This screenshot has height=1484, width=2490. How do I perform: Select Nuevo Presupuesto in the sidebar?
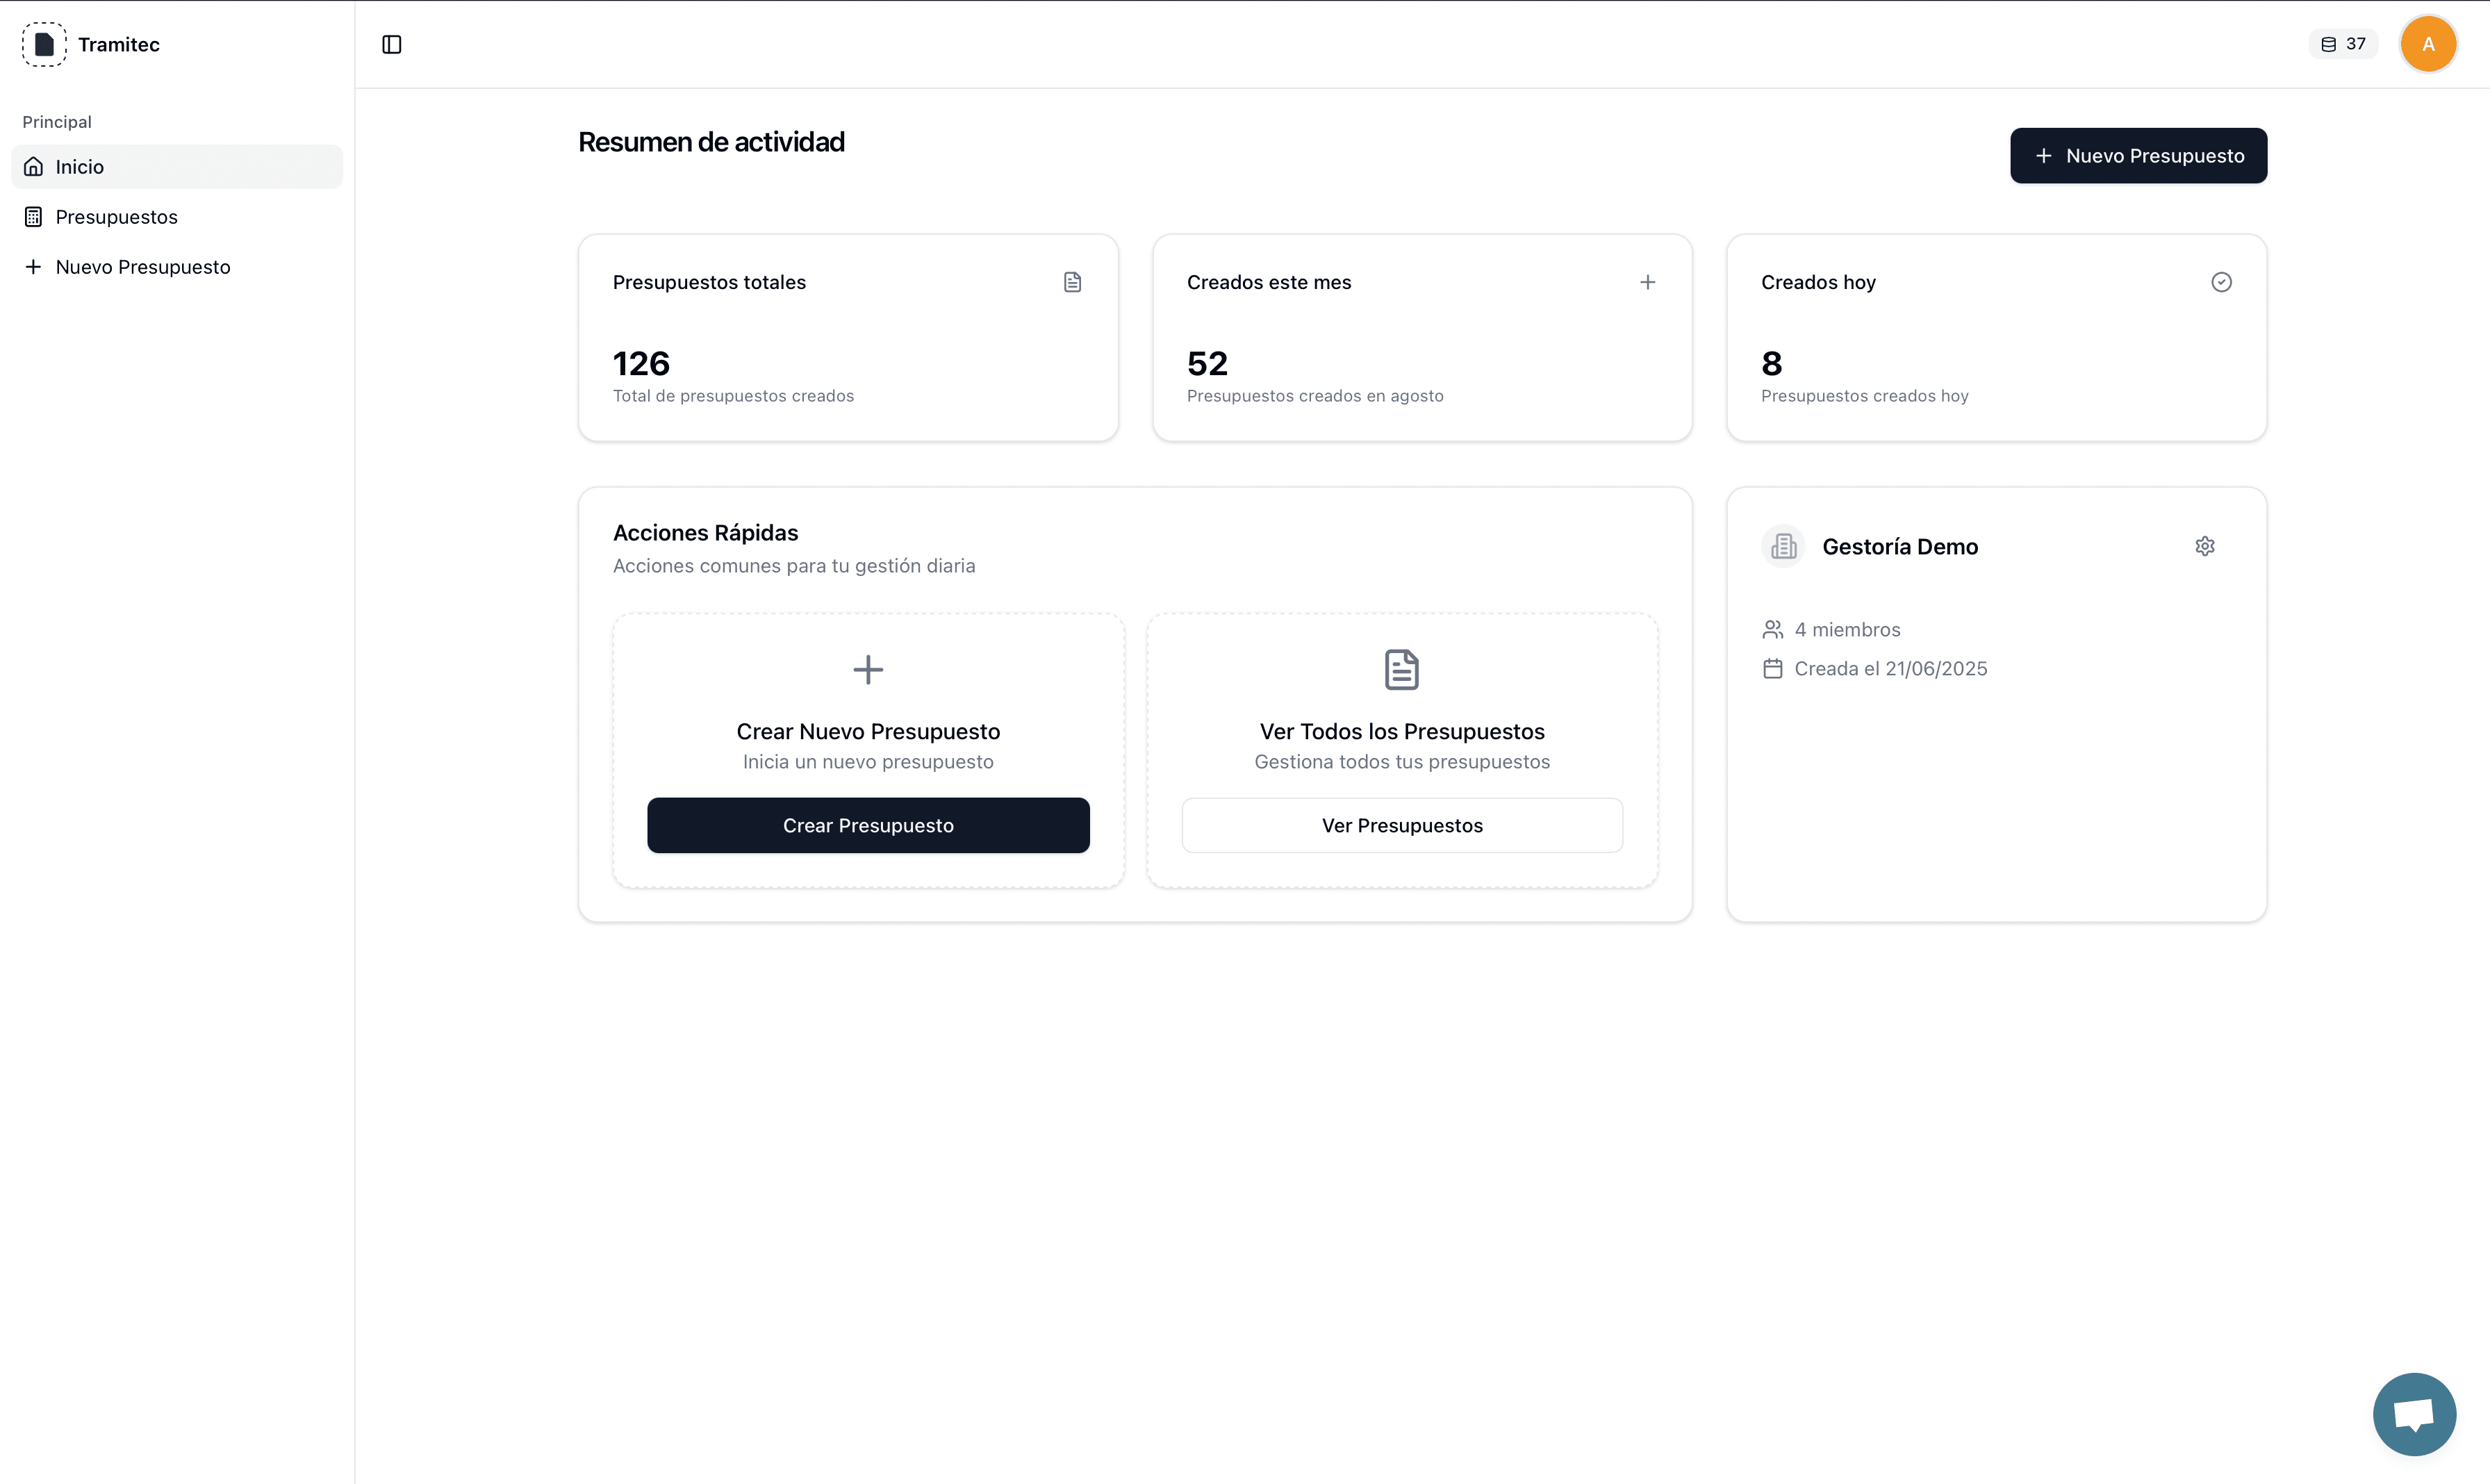[x=142, y=267]
